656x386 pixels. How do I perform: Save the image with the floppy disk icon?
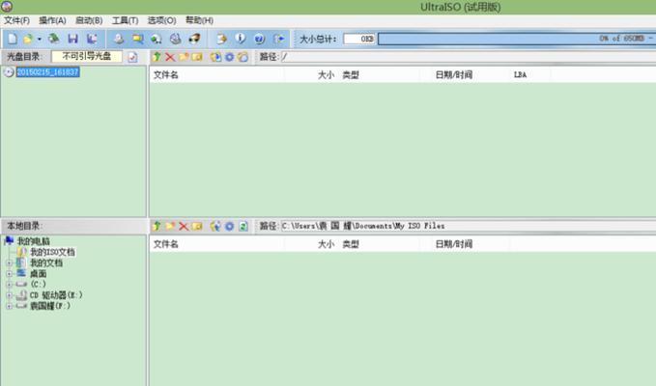[72, 39]
